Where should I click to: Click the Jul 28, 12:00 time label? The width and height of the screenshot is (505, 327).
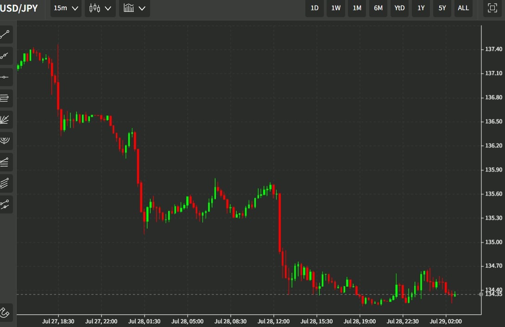(273, 321)
